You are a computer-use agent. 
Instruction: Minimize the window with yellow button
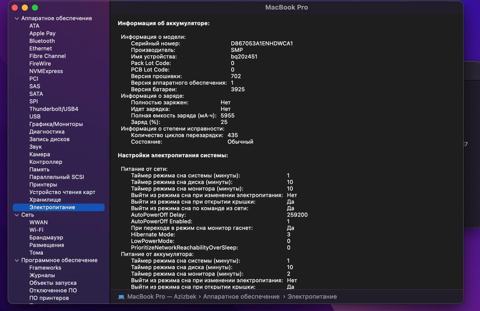(25, 8)
